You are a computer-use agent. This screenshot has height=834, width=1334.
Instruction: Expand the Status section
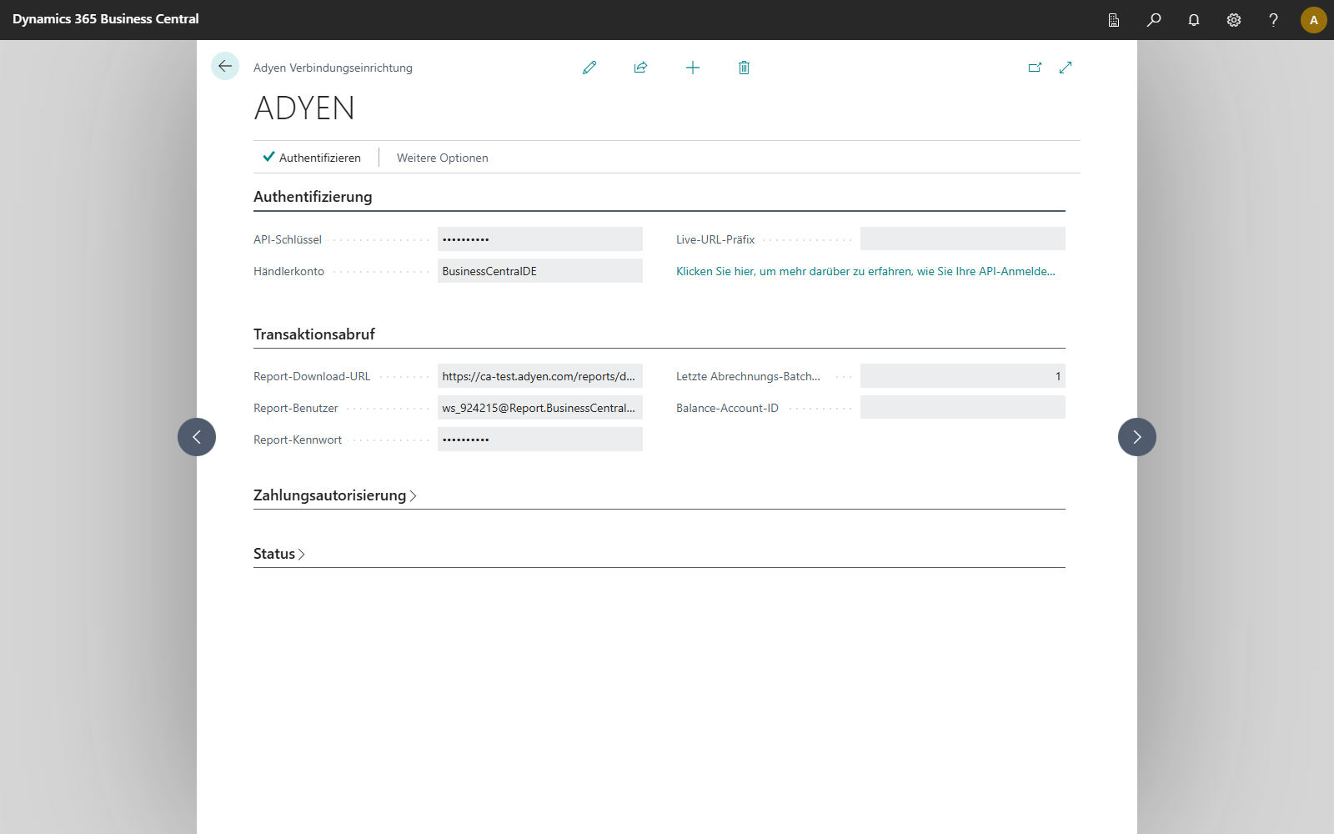tap(279, 554)
